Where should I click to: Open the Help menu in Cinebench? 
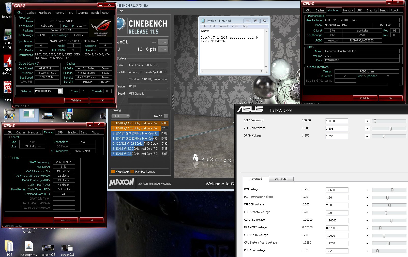click(x=120, y=11)
